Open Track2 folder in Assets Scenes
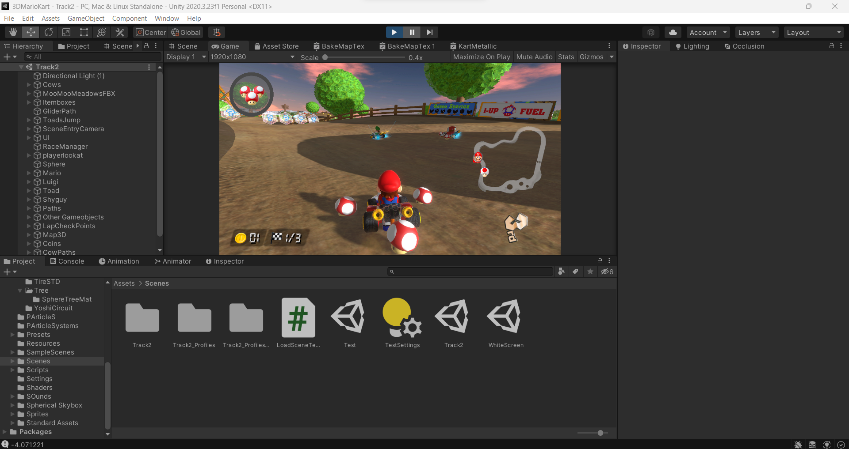The image size is (849, 449). [x=142, y=323]
